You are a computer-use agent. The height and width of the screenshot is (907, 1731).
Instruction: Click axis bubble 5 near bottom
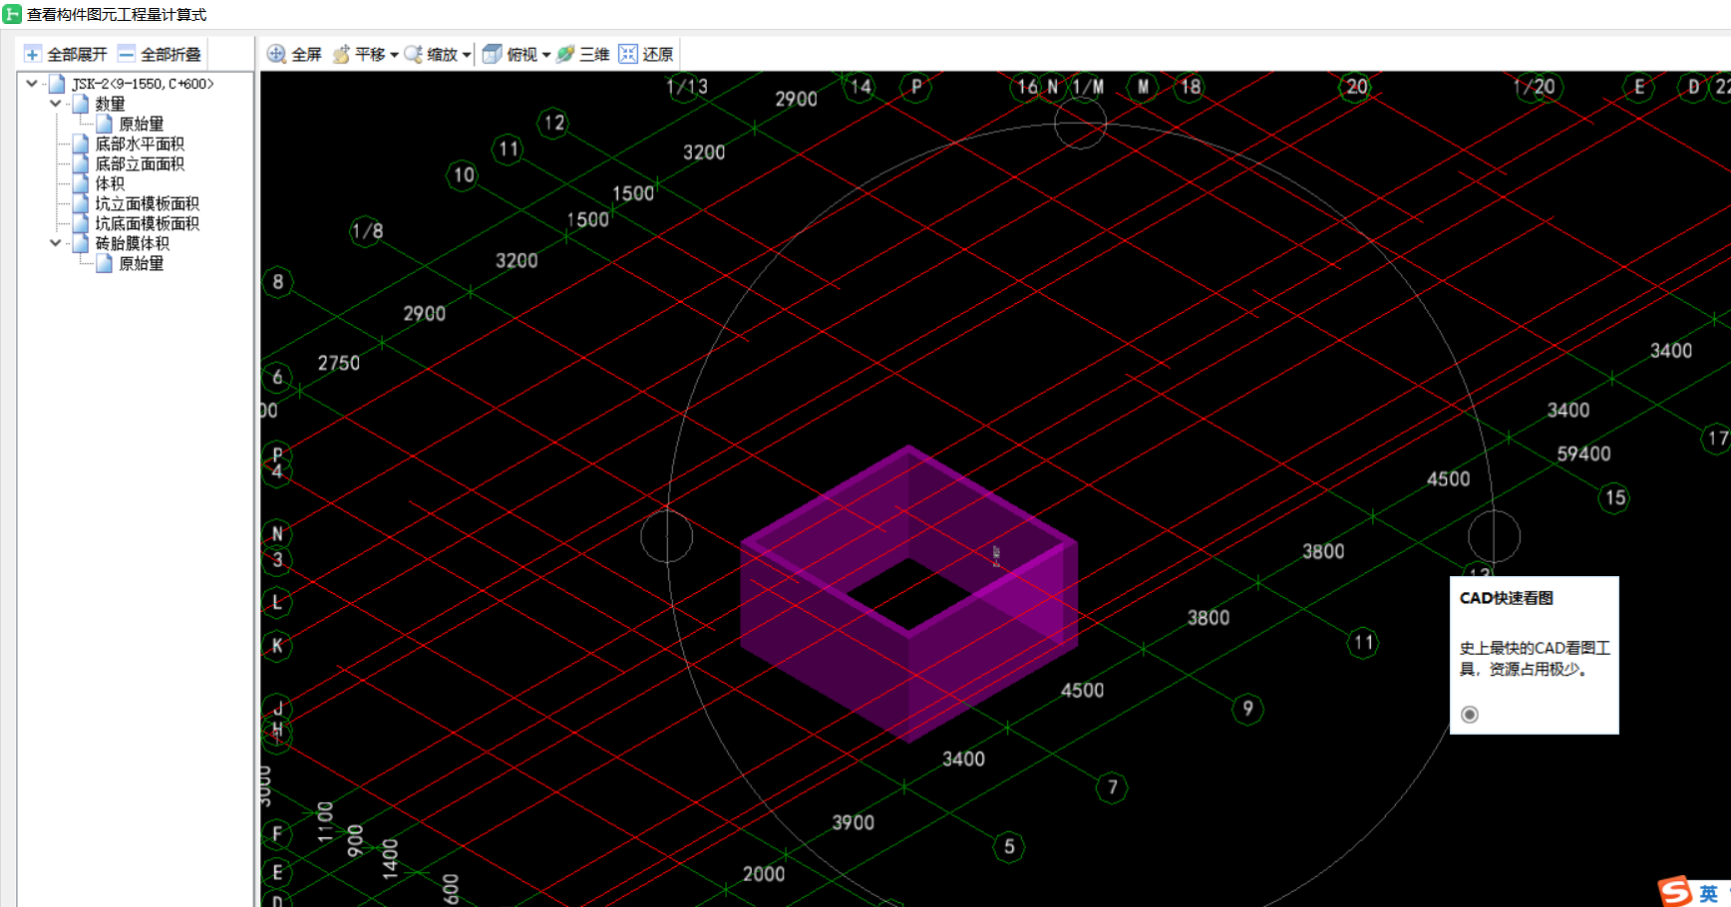tap(1009, 846)
